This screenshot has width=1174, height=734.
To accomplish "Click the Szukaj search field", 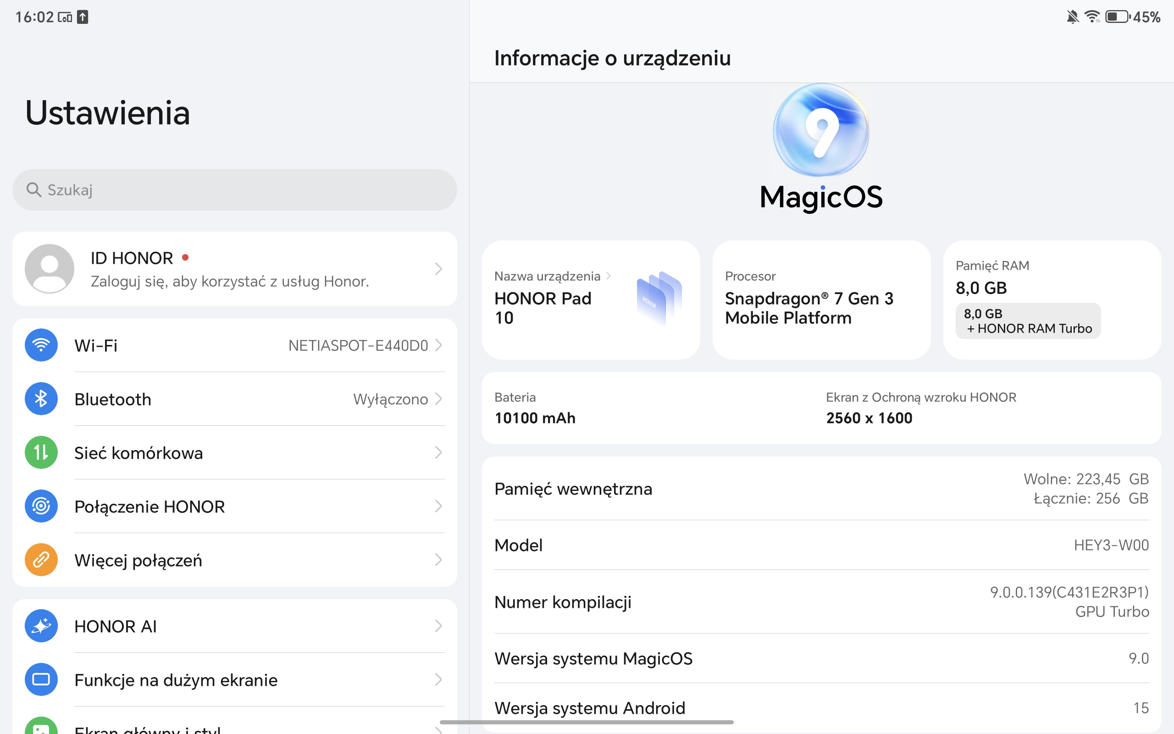I will coord(234,190).
